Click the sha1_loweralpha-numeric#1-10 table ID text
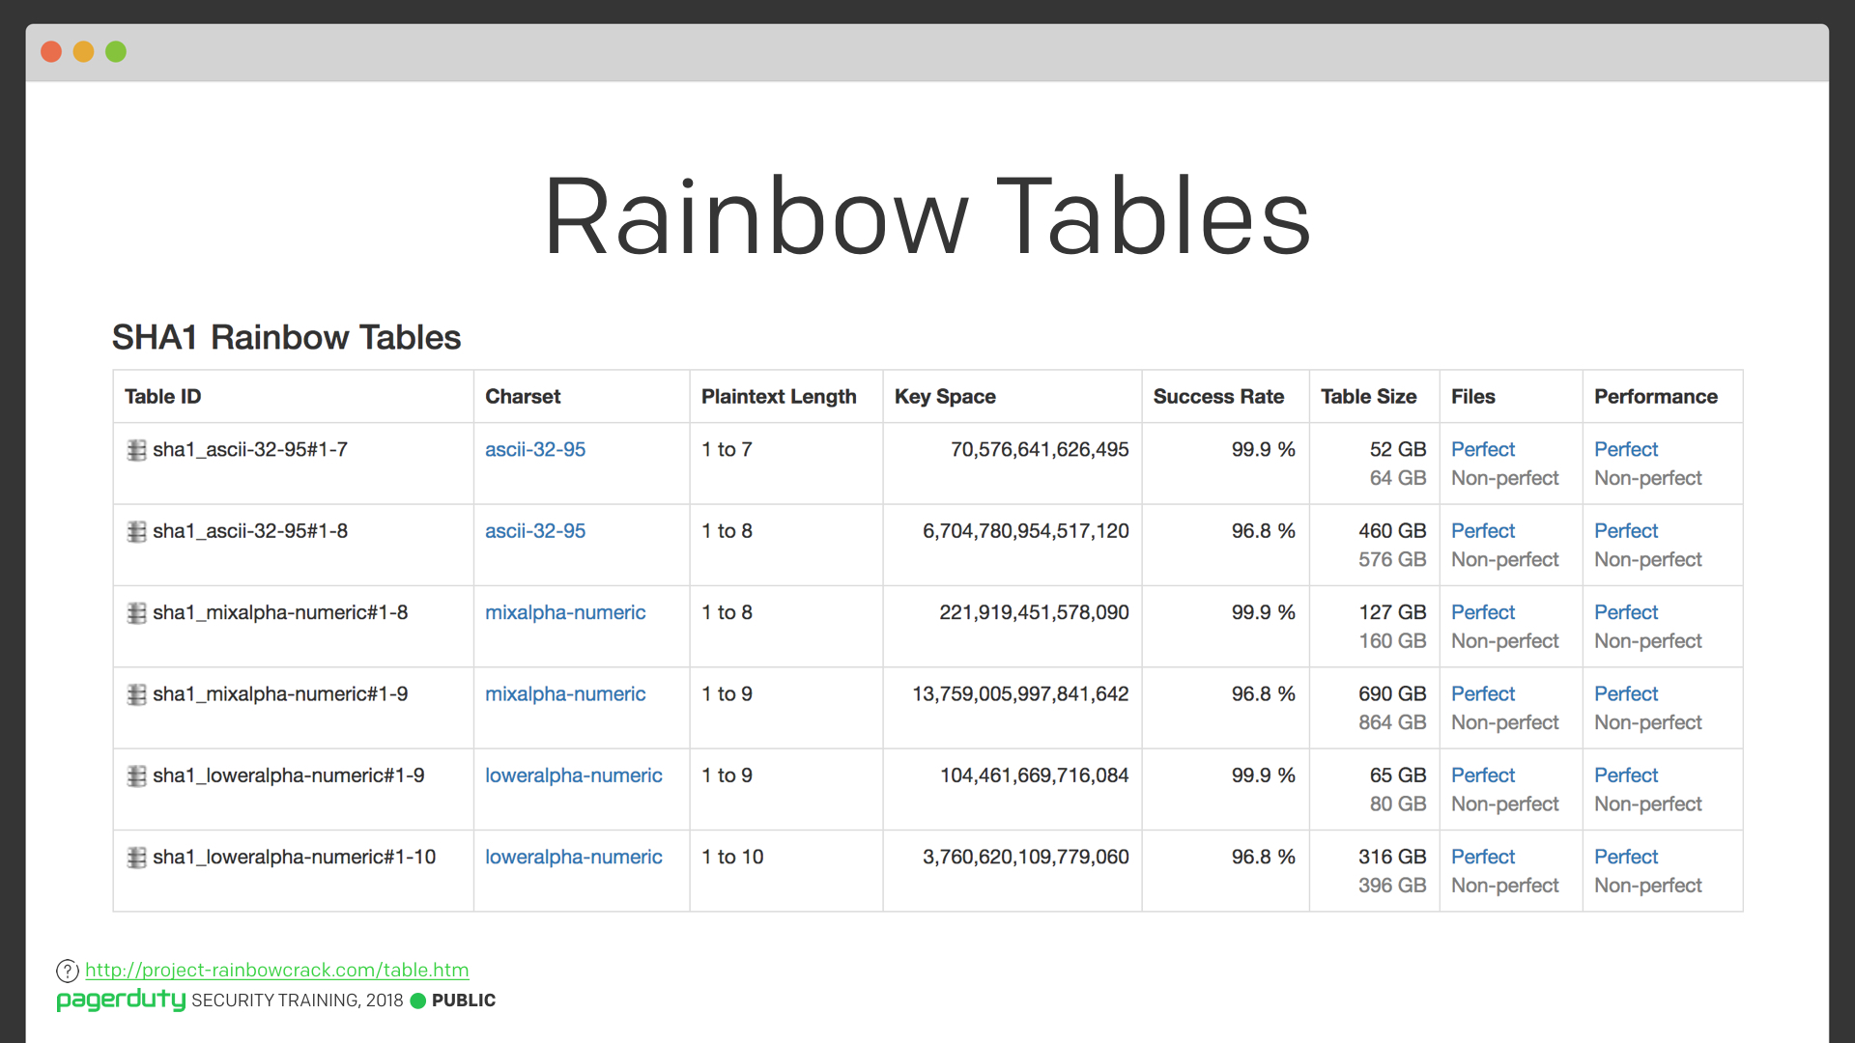Viewport: 1855px width, 1043px height. [294, 857]
